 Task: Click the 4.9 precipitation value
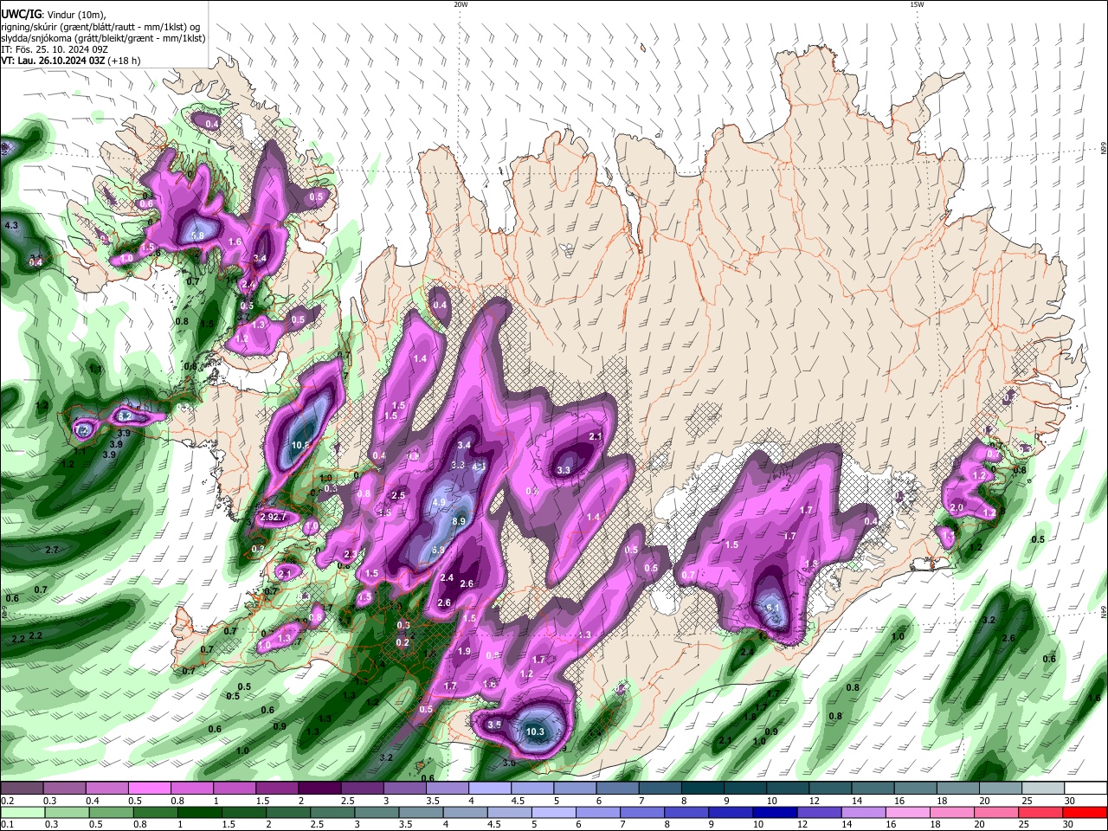(x=438, y=502)
